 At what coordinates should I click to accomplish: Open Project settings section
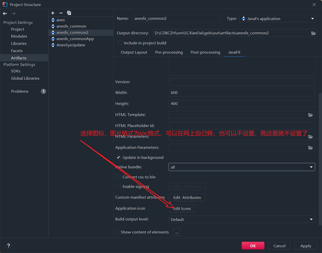coord(18,29)
